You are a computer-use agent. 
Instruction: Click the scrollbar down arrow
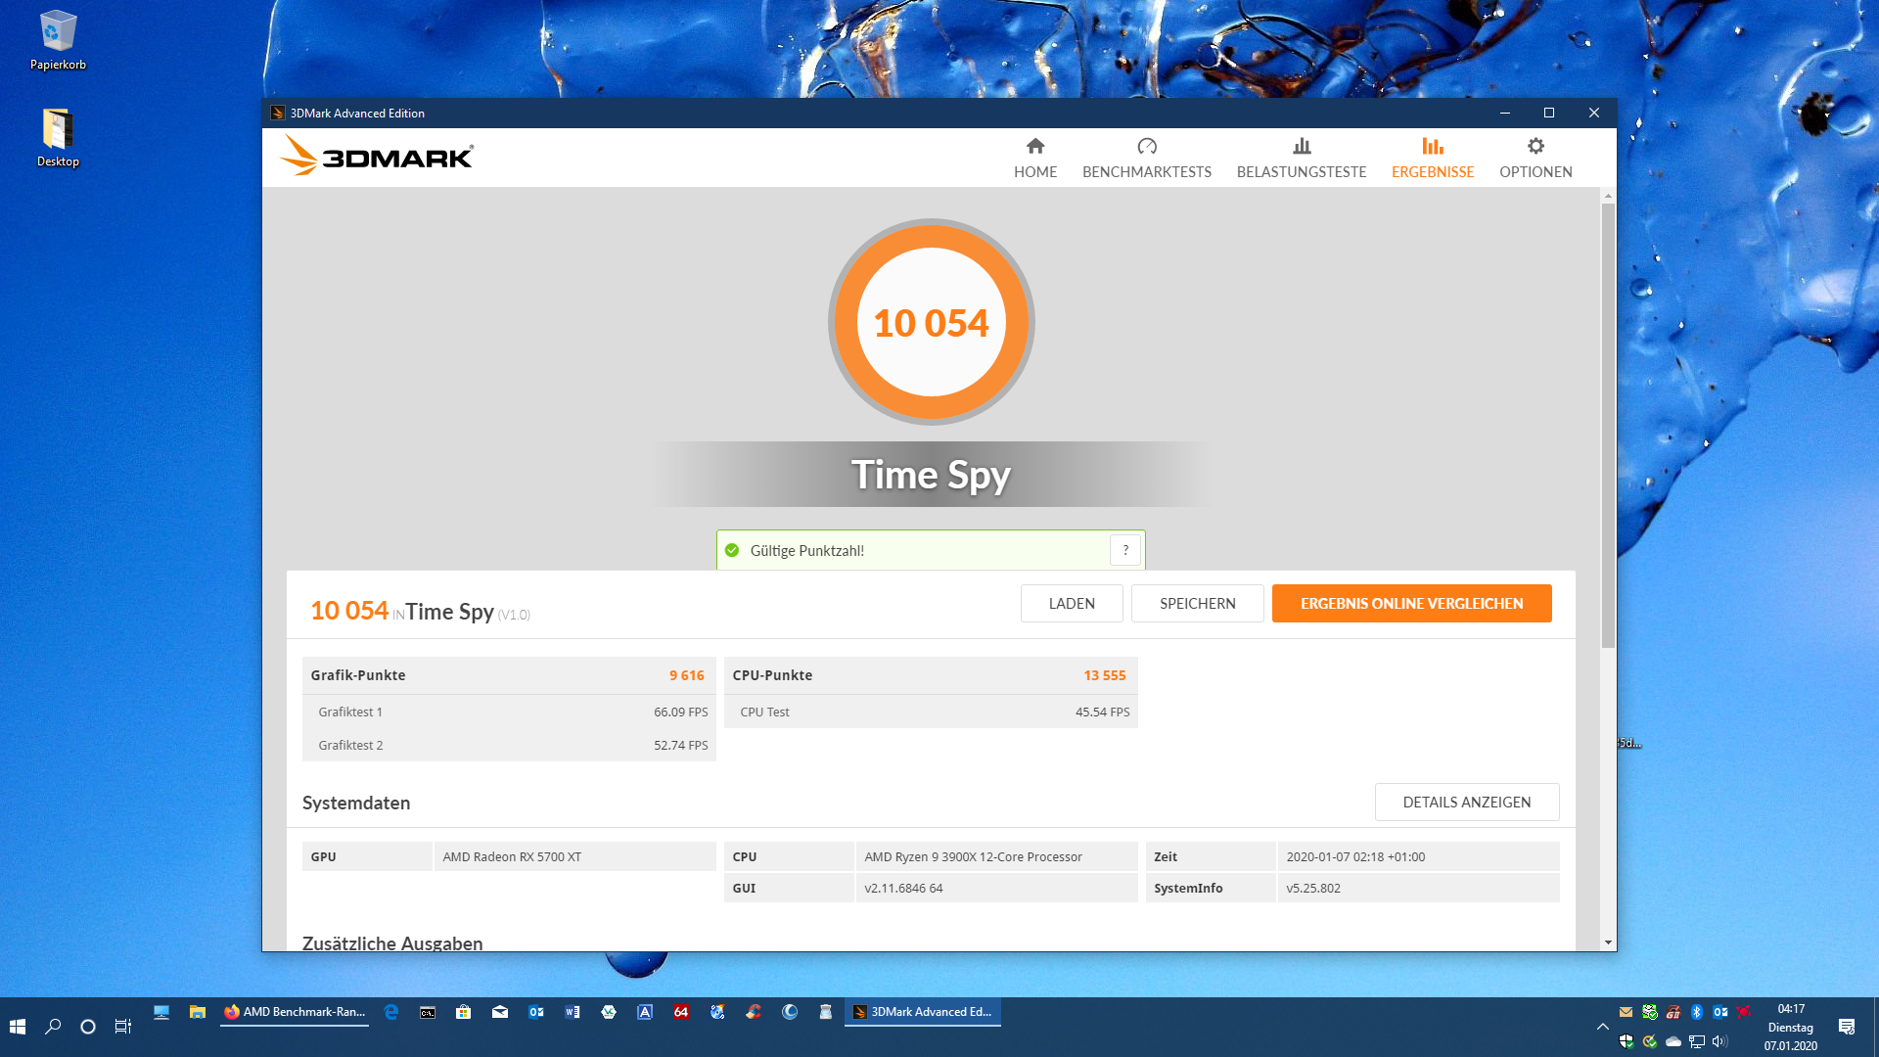(x=1607, y=942)
